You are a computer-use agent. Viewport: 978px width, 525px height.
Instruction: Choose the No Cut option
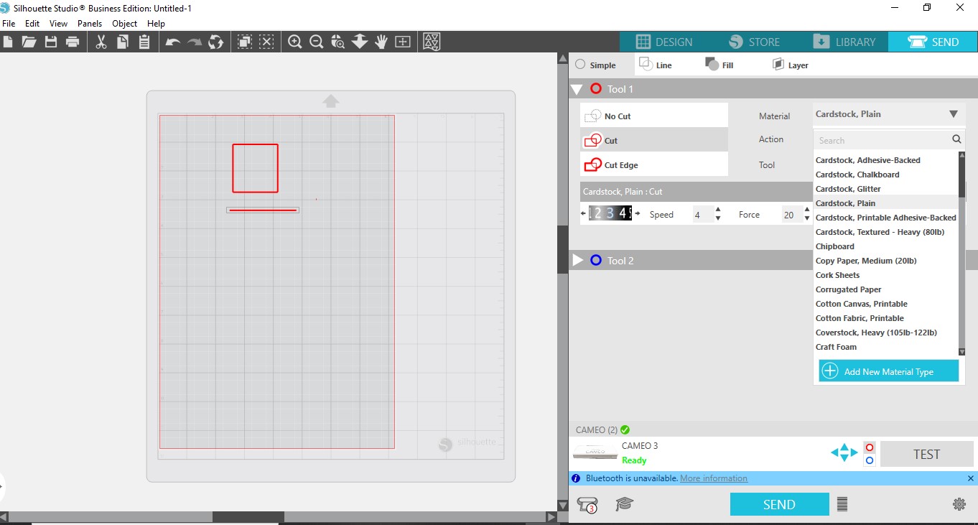click(654, 116)
